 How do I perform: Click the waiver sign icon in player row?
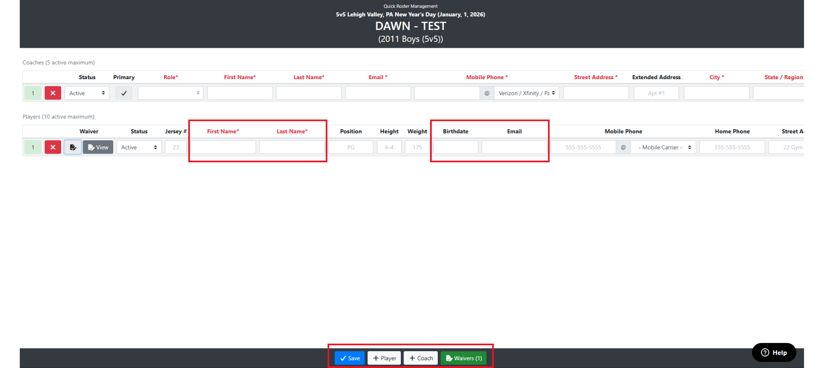(x=73, y=147)
